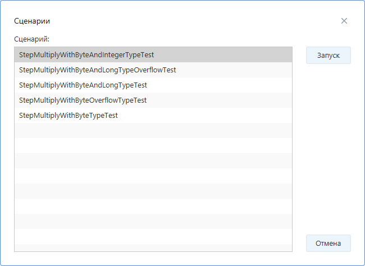Close the Сценарии dialog with X

pyautogui.click(x=344, y=21)
